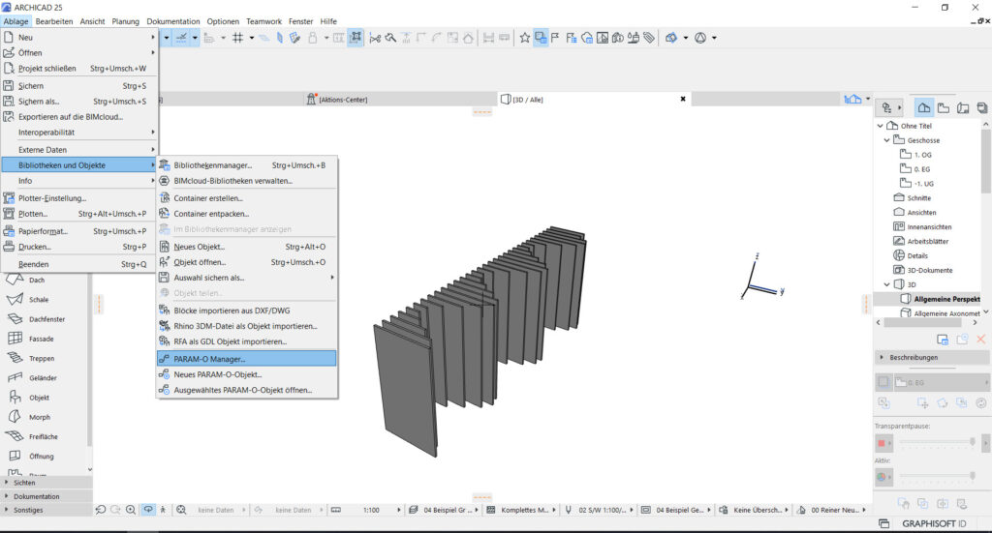Collapse the Ohne Titel project node
Image resolution: width=992 pixels, height=533 pixels.
coord(880,126)
